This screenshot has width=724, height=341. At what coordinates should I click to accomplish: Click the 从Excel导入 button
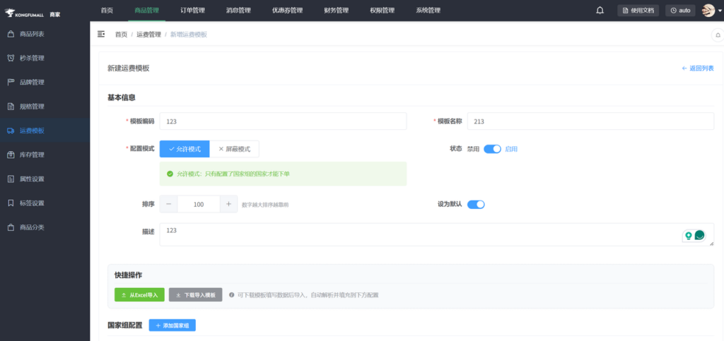[x=139, y=294]
